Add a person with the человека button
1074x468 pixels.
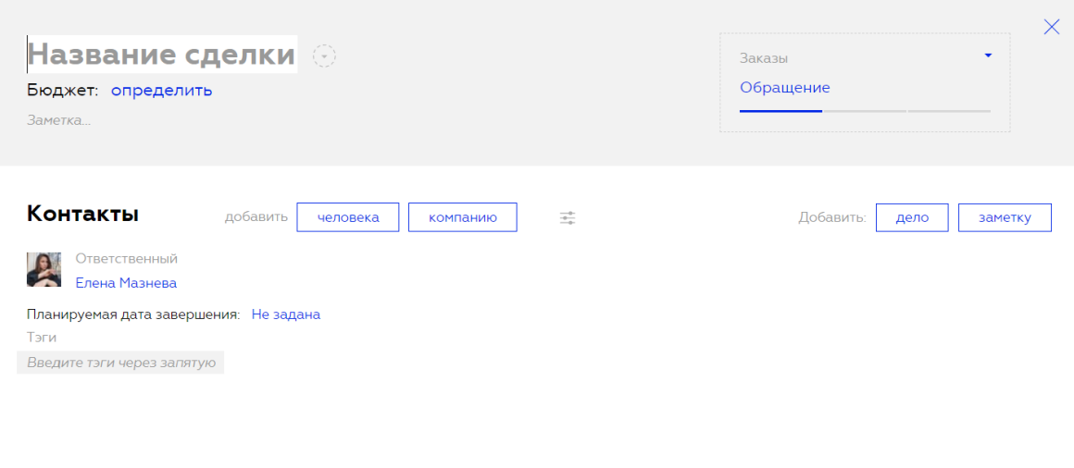coord(348,217)
